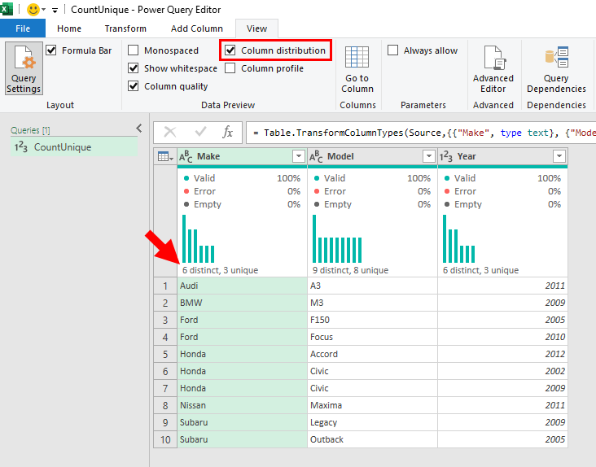Click the Queries [1] pane heading
Screen dimensions: 596x467
click(30, 130)
